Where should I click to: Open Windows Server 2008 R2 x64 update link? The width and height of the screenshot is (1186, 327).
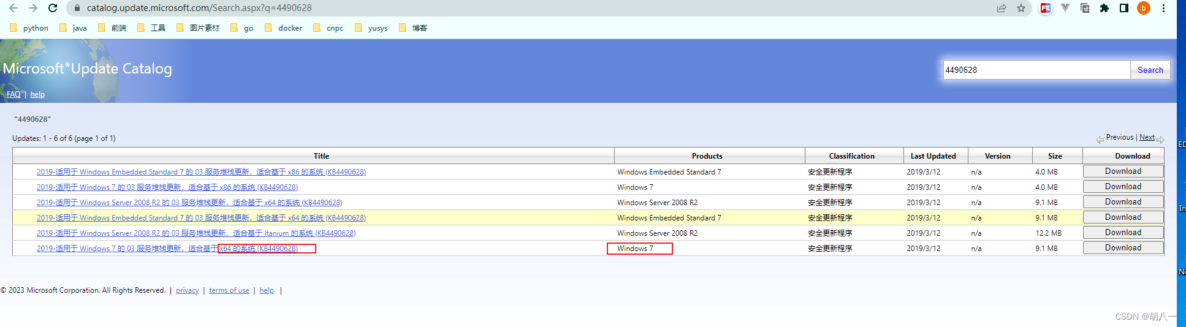click(189, 203)
